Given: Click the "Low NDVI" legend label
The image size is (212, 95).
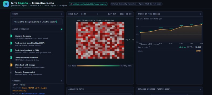Looking at the screenshot, I should (72, 66).
